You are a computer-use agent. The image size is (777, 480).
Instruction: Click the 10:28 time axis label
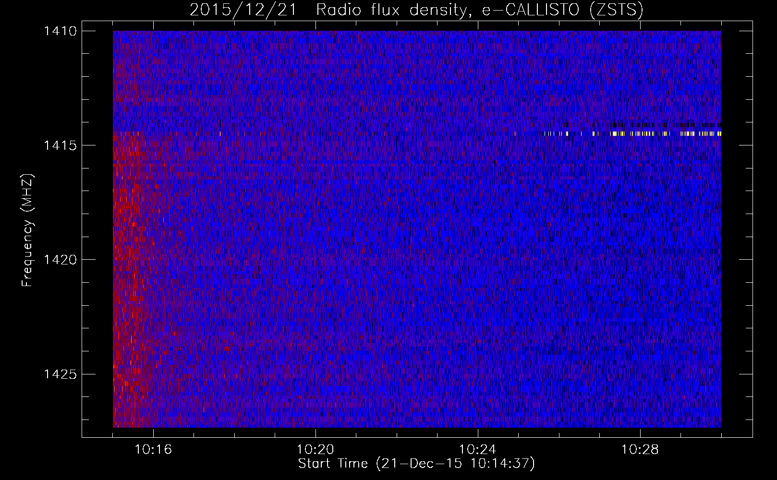(640, 450)
